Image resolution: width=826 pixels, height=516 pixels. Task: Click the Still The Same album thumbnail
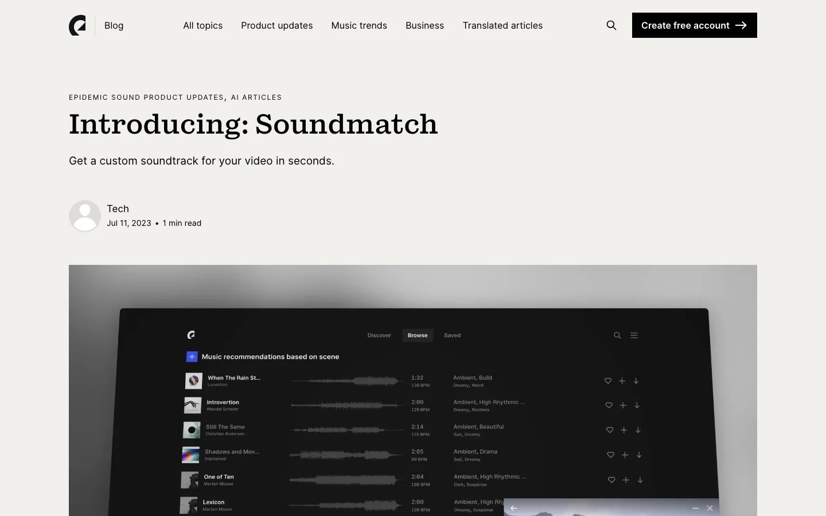(192, 430)
